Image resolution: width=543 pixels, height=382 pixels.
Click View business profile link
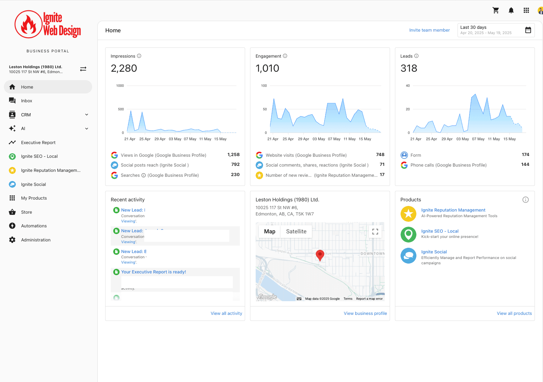click(365, 313)
